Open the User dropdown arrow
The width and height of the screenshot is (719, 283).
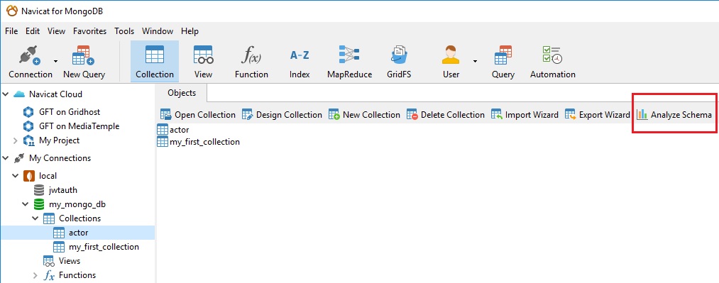475,60
